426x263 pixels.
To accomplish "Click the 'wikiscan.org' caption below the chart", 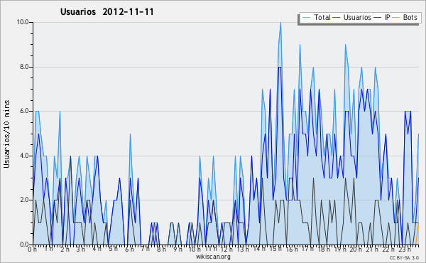I will [213, 257].
